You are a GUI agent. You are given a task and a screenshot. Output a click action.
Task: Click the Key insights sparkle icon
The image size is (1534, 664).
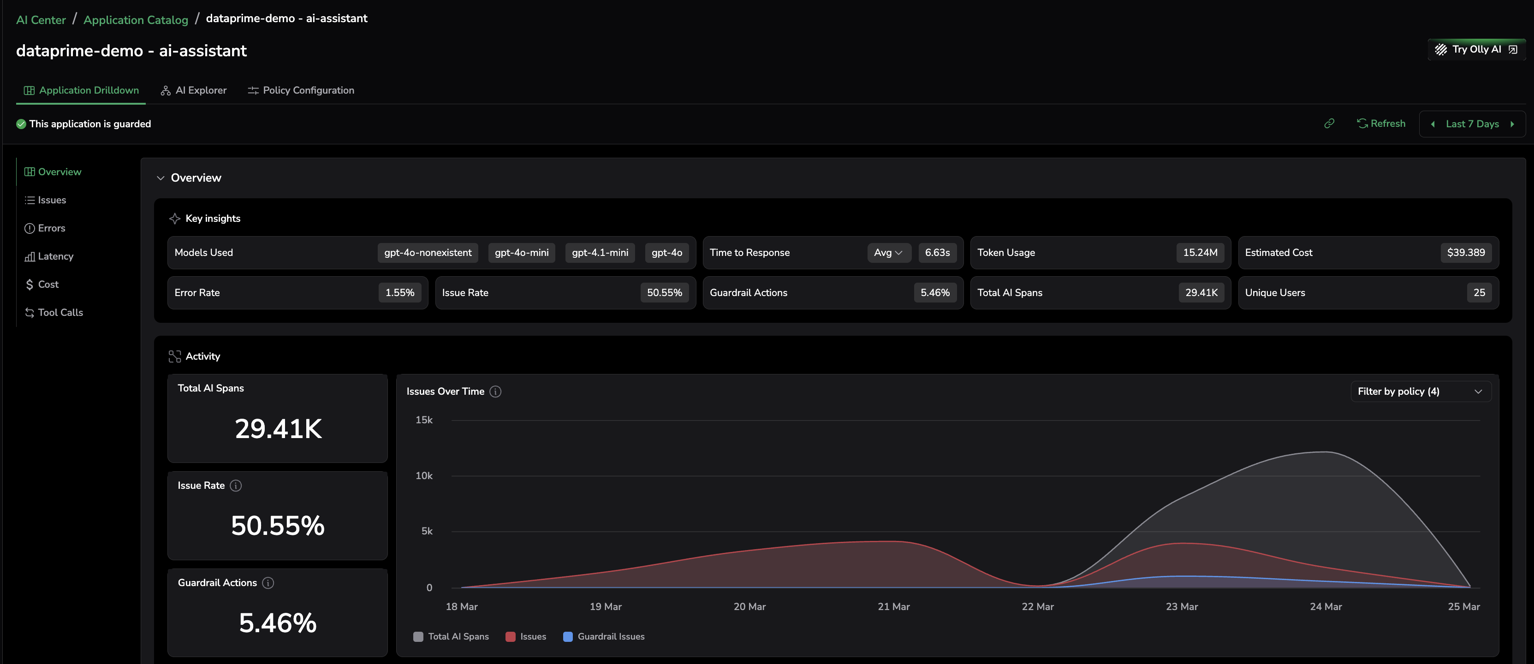tap(174, 219)
